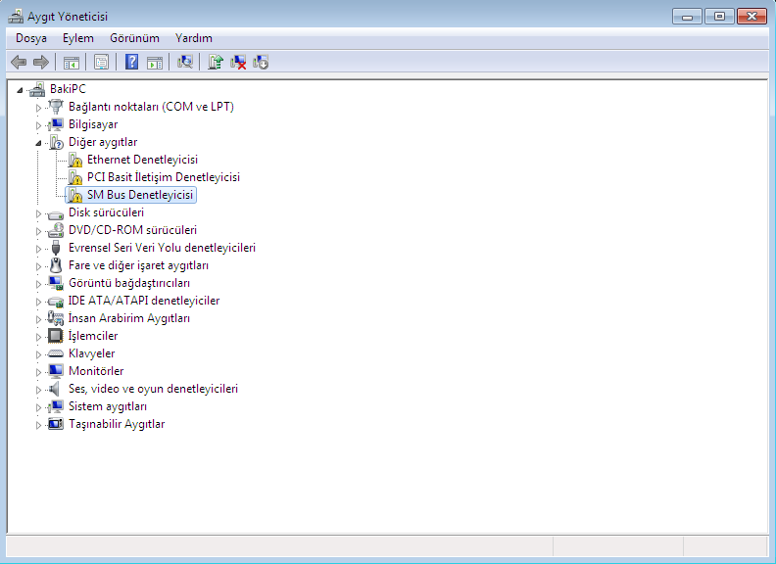The width and height of the screenshot is (776, 564).
Task: Select PCI Basit İletişim Denetleyicisi entry
Action: click(x=164, y=177)
